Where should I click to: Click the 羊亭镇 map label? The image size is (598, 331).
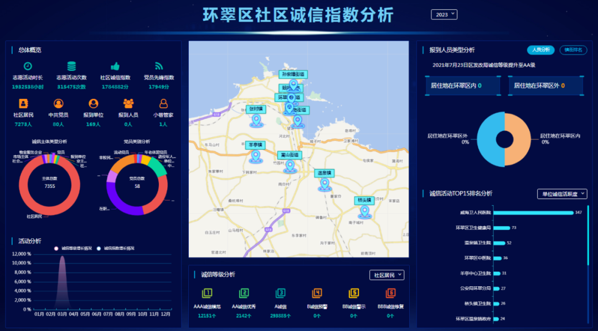pos(255,145)
